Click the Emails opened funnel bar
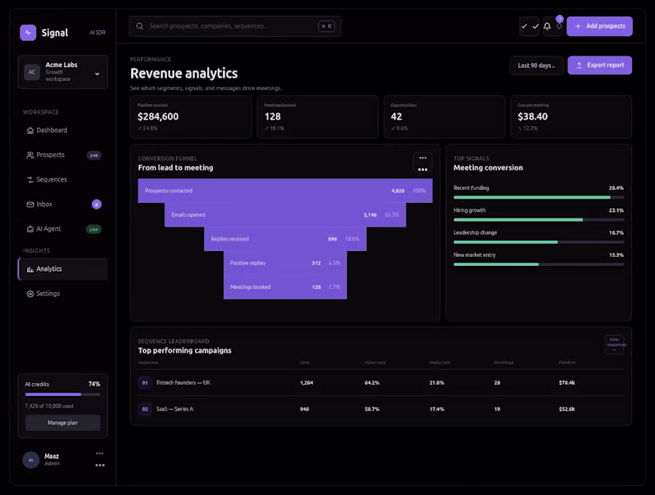The image size is (655, 495). pyautogui.click(x=285, y=215)
